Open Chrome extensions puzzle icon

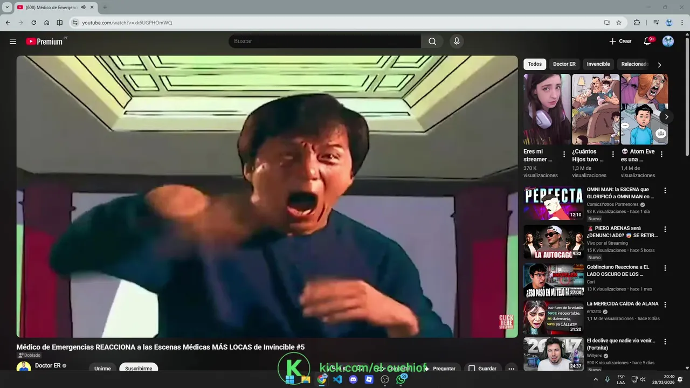coord(637,23)
